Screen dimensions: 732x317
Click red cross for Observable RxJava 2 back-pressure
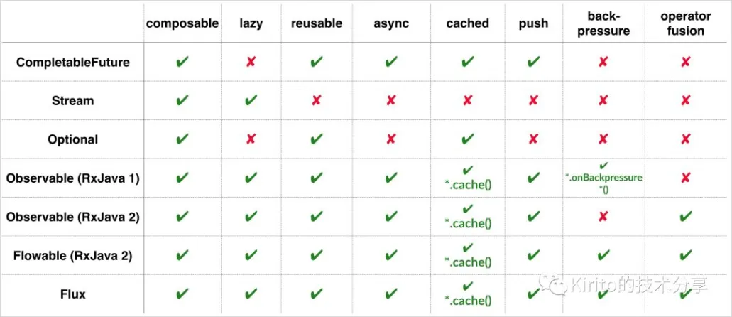point(603,216)
